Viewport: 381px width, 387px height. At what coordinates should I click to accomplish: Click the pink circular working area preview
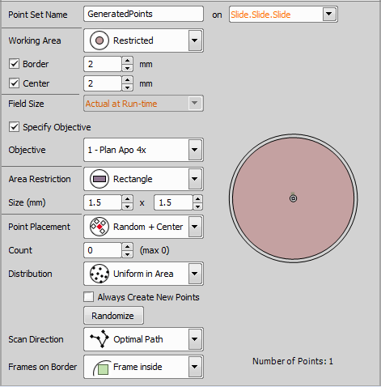293,198
